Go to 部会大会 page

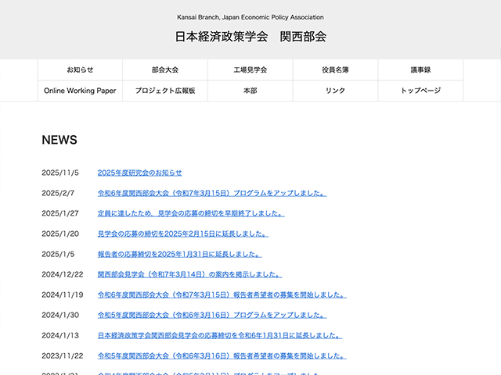coord(165,70)
